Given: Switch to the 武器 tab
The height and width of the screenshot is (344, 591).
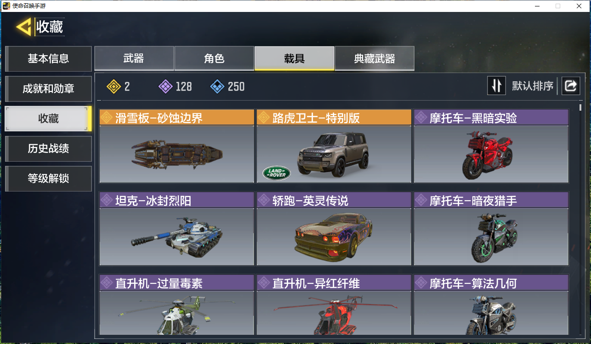Looking at the screenshot, I should (134, 58).
